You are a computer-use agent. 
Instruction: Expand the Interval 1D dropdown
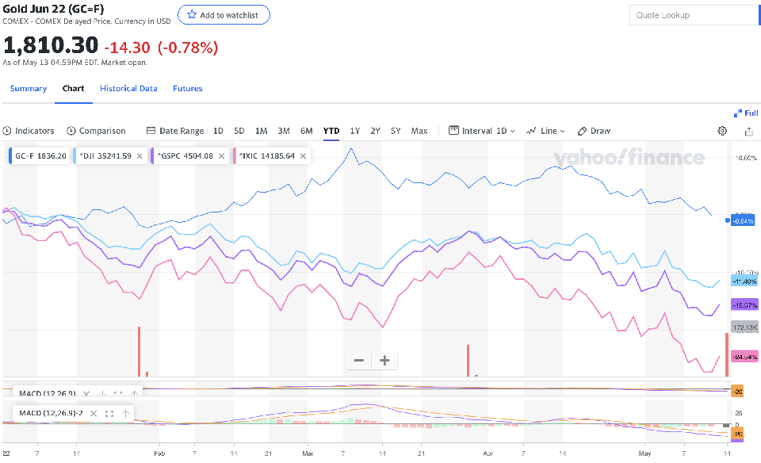(482, 131)
